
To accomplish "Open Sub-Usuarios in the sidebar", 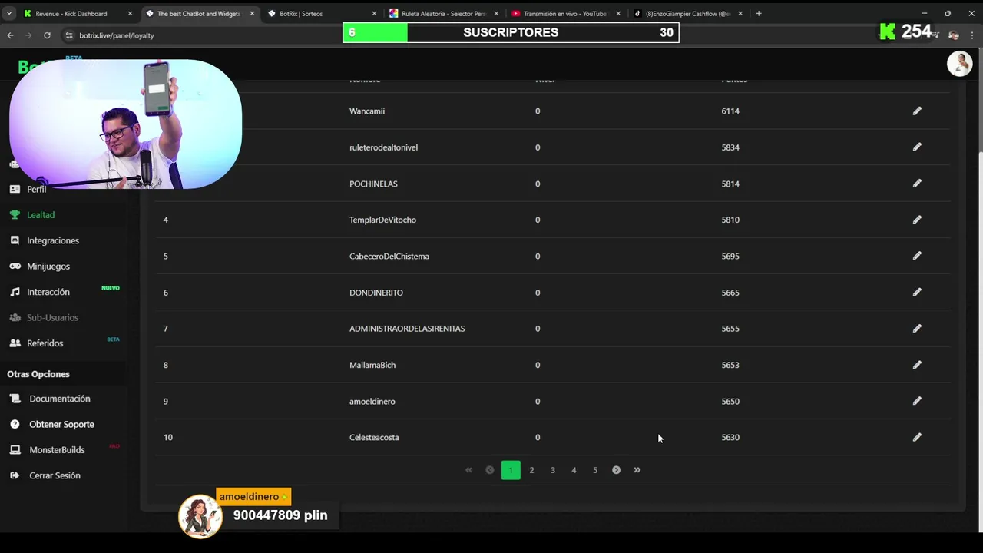I will tap(52, 317).
